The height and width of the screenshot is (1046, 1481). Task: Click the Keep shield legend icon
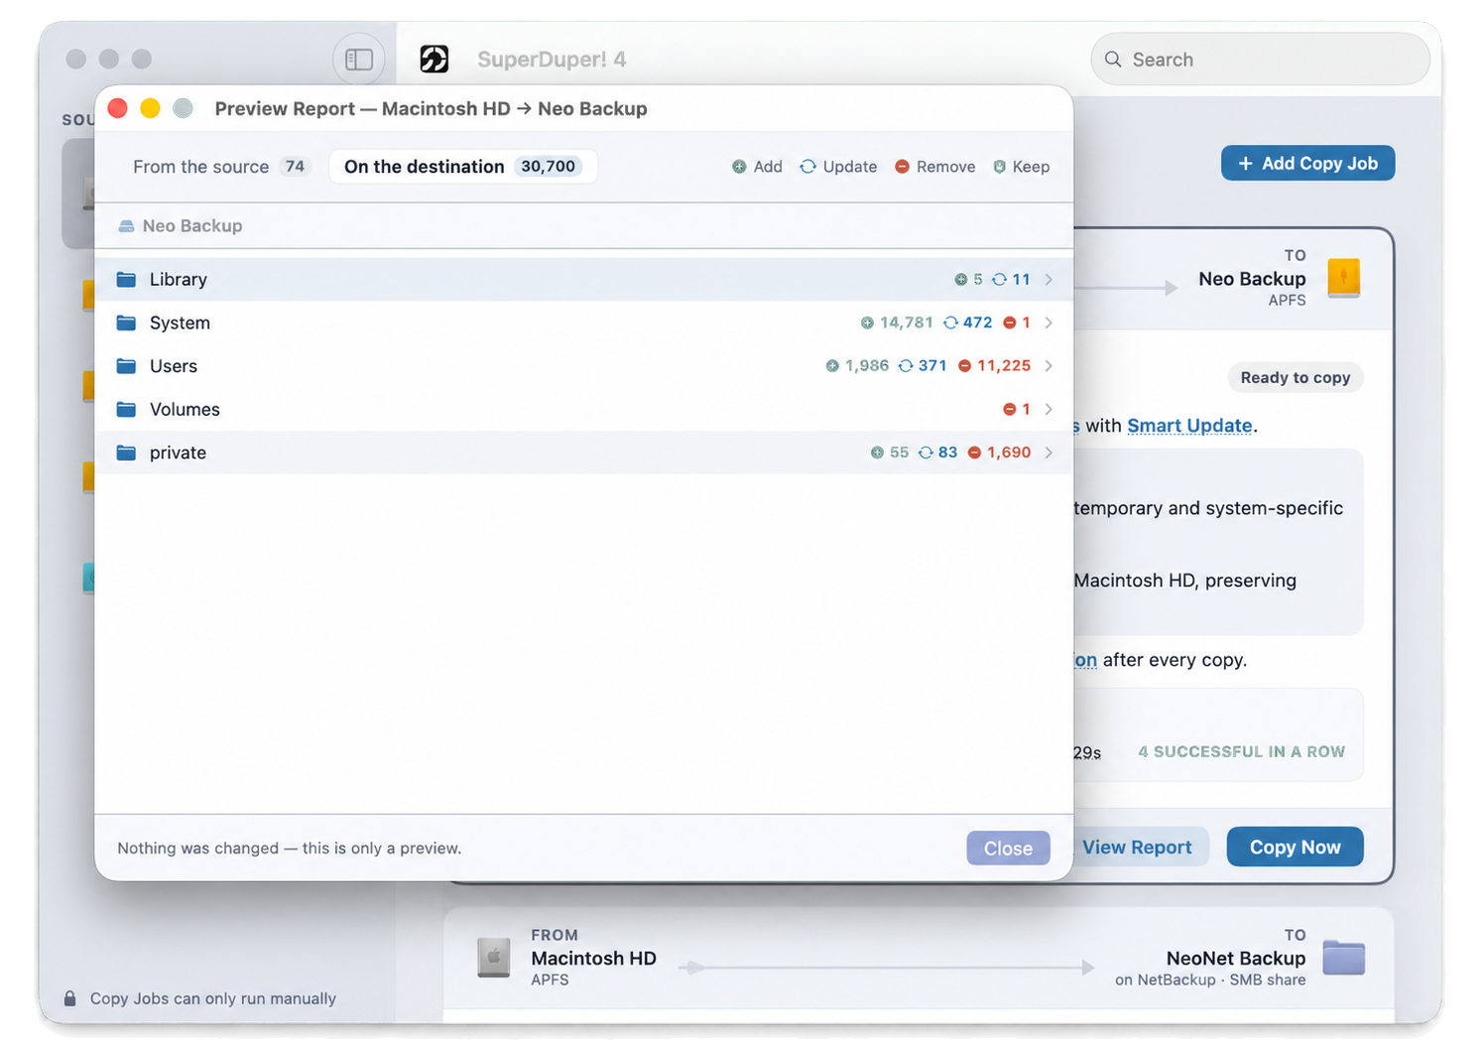point(999,167)
